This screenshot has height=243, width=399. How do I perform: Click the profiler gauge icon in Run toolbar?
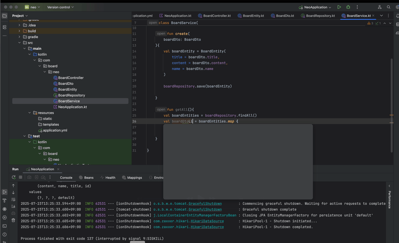coord(43,177)
